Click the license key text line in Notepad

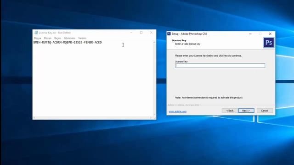[x=68, y=43]
